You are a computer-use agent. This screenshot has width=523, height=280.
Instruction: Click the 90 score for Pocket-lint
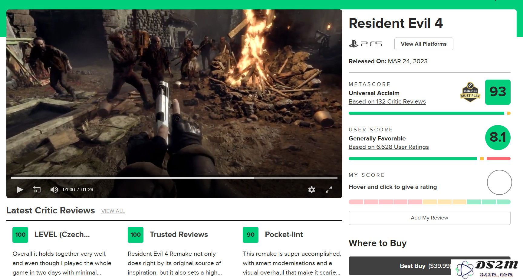point(251,235)
